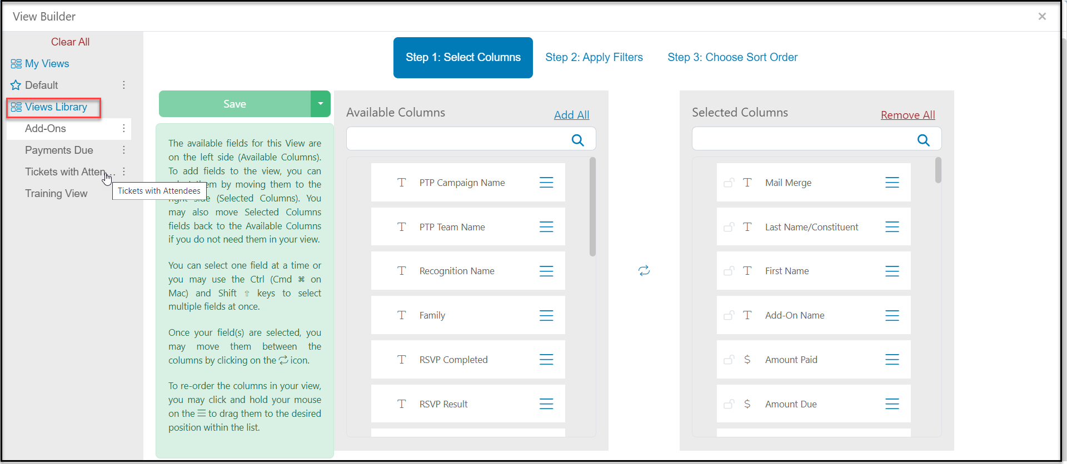Click the Clear All link
1067x464 pixels.
[x=70, y=42]
